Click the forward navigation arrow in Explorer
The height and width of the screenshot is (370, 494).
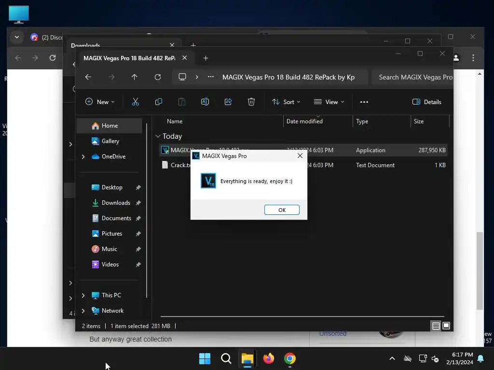point(111,77)
